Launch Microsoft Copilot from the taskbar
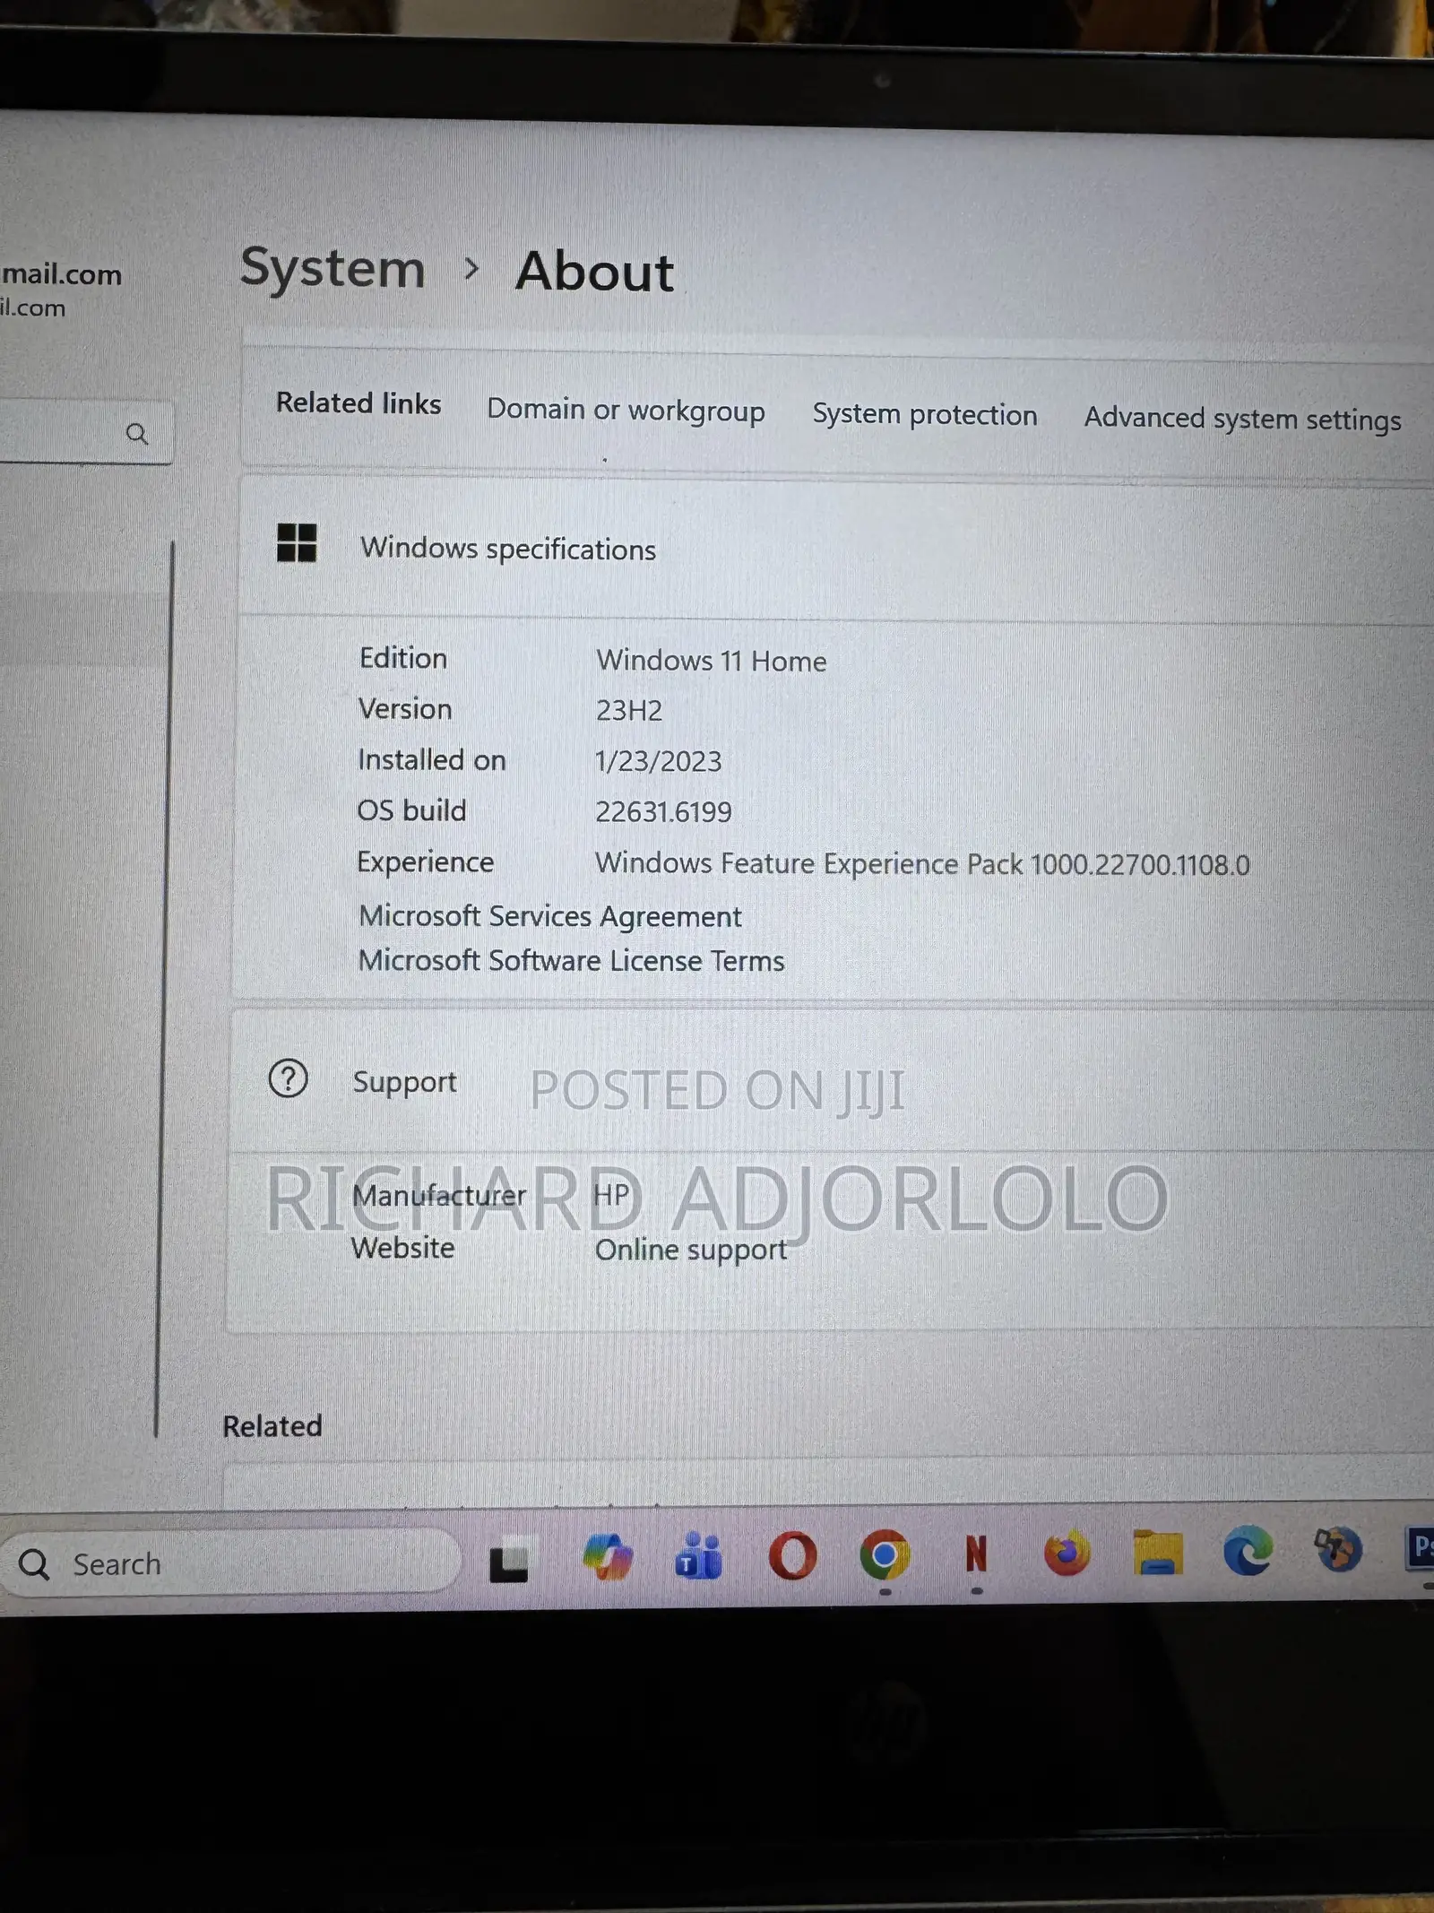 [x=608, y=1556]
